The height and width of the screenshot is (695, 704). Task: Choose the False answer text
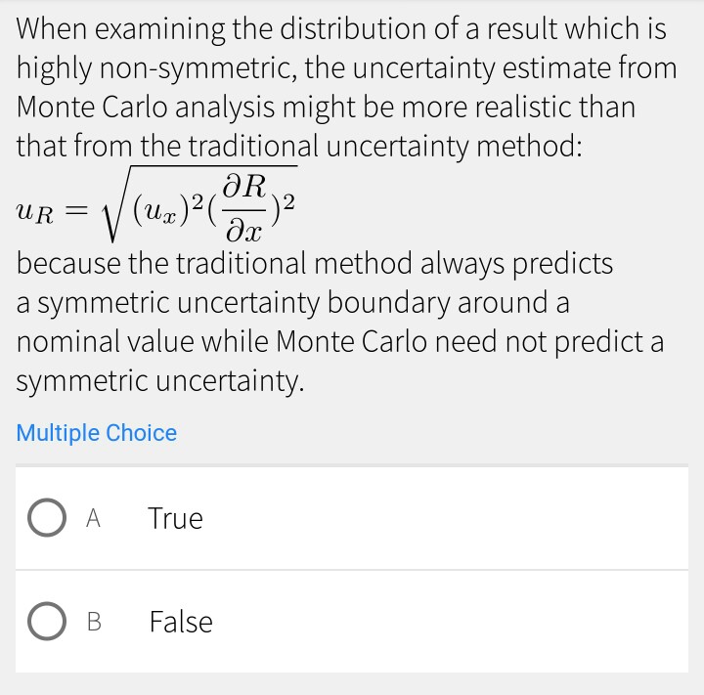(181, 622)
